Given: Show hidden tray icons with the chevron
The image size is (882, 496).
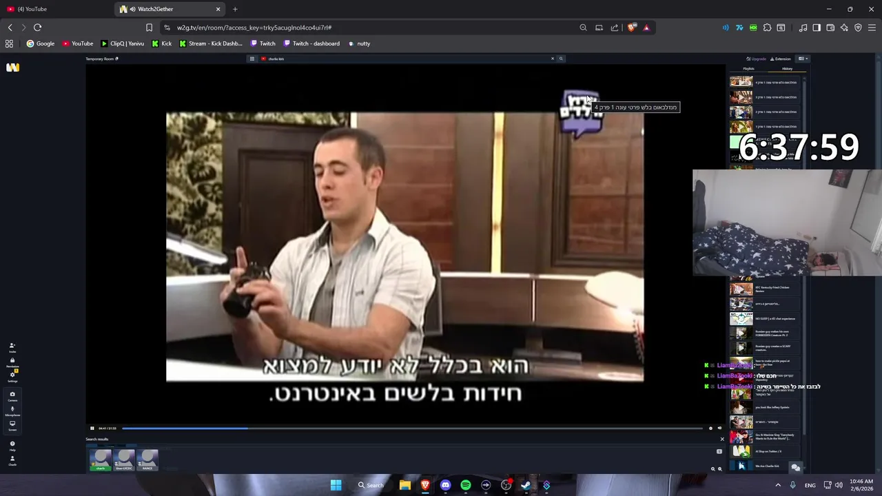Looking at the screenshot, I should pyautogui.click(x=778, y=485).
